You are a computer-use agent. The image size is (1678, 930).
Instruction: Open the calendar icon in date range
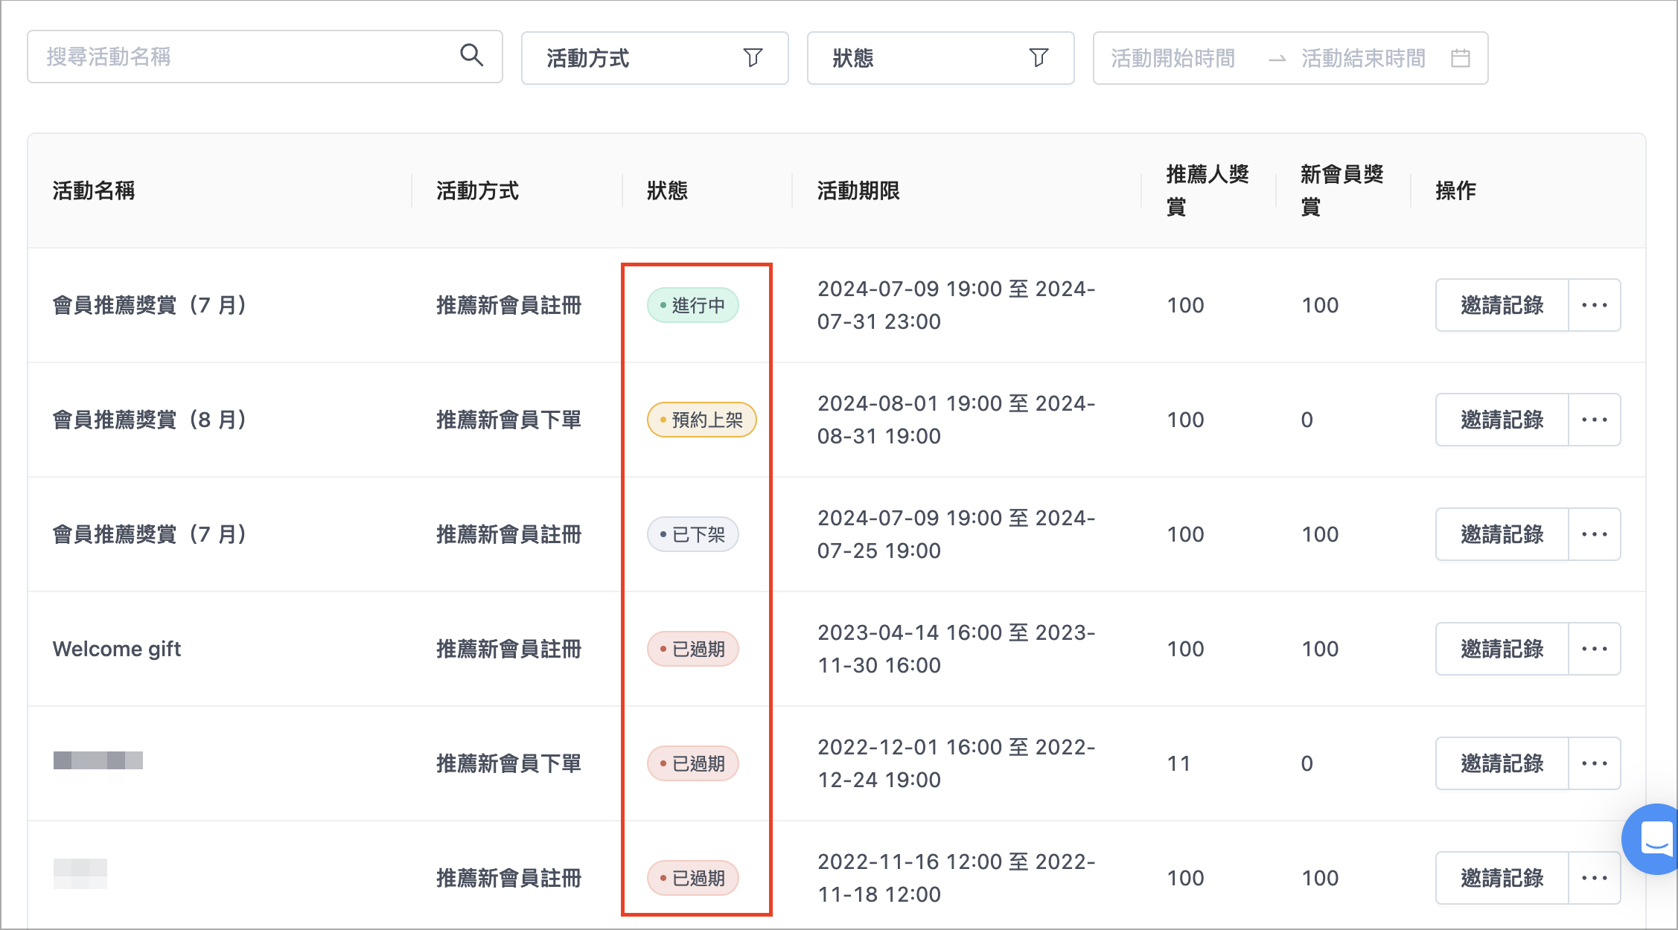tap(1461, 58)
